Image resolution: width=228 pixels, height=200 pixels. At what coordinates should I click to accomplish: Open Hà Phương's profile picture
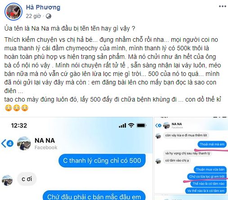[x=13, y=11]
